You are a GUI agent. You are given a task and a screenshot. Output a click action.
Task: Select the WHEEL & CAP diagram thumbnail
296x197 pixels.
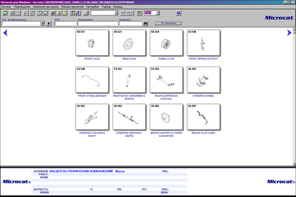click(x=166, y=43)
